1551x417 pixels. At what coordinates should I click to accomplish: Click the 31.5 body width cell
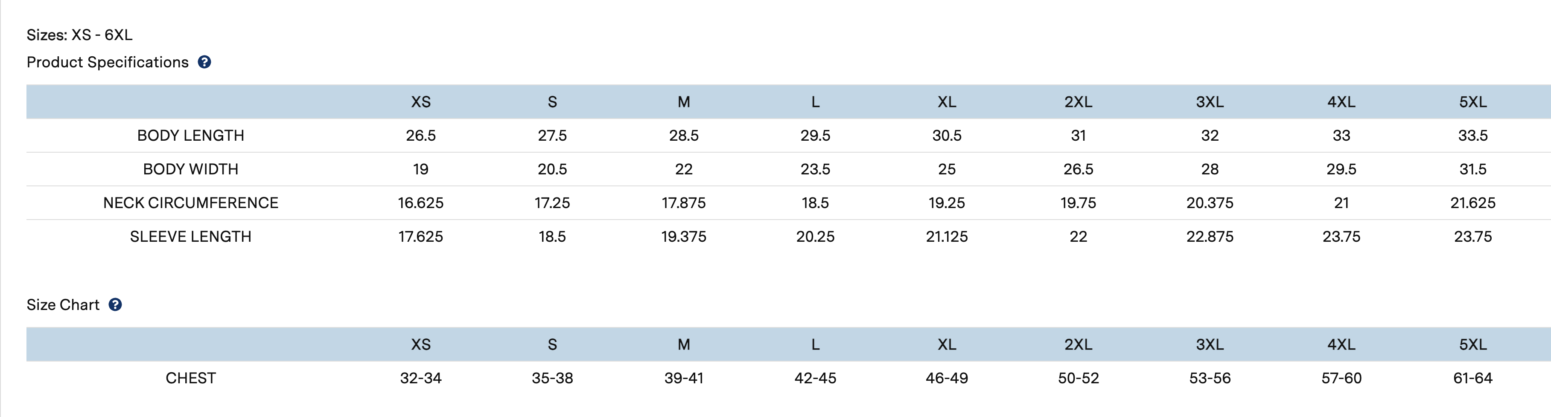point(1473,169)
